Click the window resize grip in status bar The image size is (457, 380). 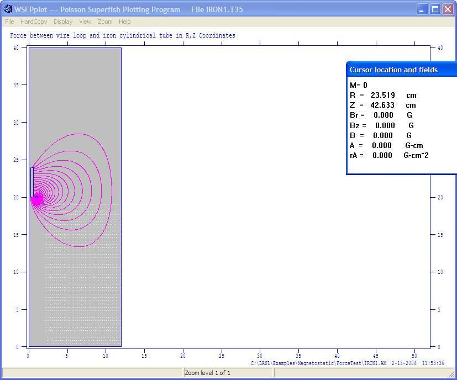click(x=451, y=374)
